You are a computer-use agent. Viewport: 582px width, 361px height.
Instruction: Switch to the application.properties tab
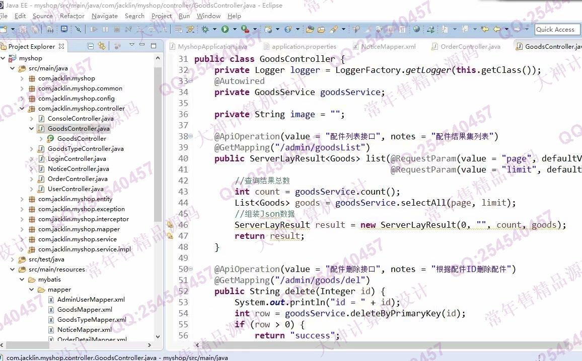(x=300, y=46)
